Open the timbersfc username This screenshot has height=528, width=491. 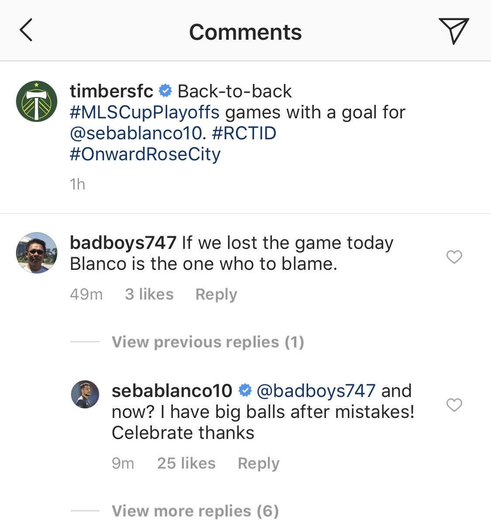(111, 91)
